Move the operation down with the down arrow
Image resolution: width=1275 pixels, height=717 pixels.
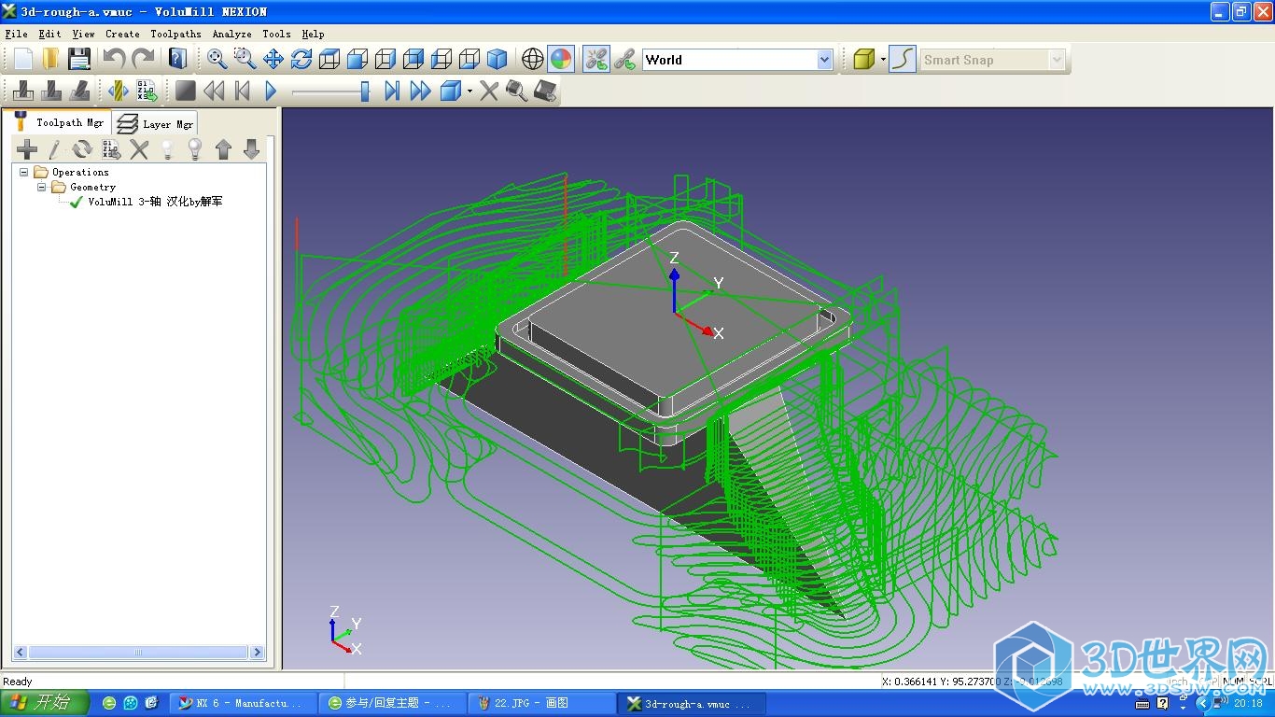[251, 148]
